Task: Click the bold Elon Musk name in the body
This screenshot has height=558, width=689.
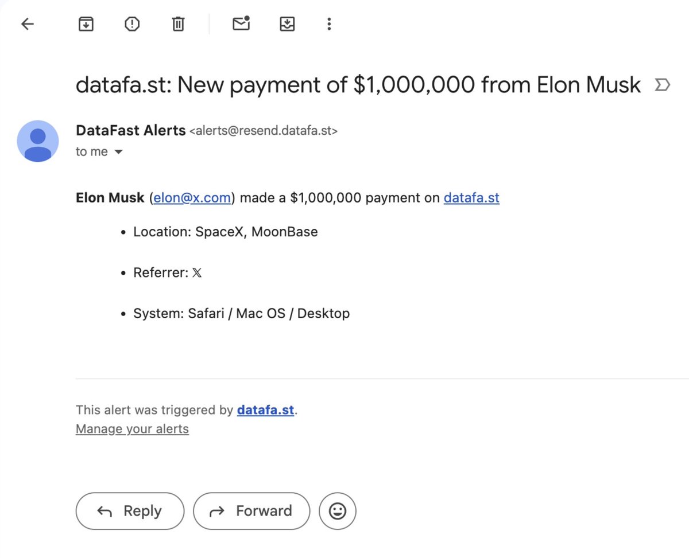Action: click(110, 198)
